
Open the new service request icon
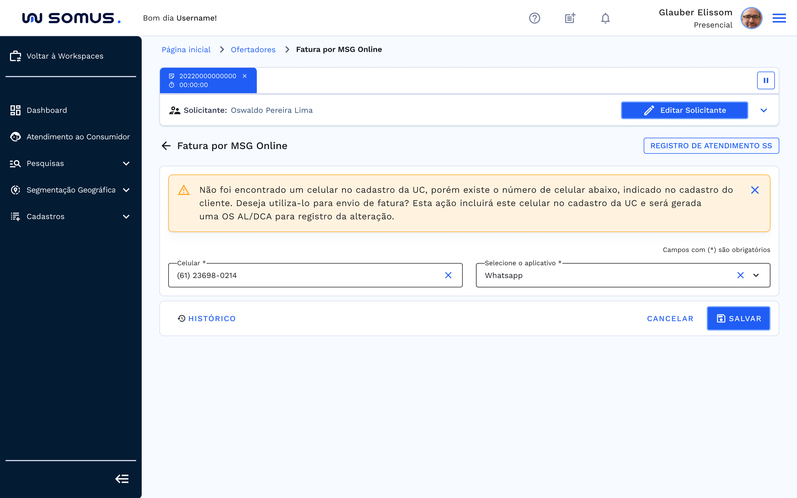coord(570,18)
